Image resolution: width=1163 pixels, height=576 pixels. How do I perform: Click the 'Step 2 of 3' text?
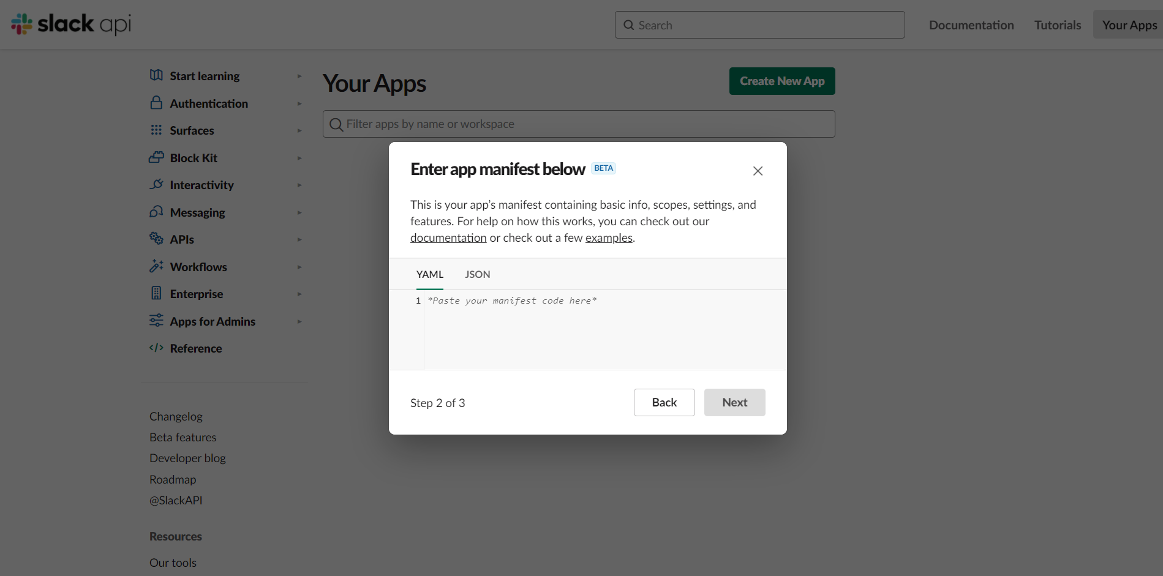point(438,403)
